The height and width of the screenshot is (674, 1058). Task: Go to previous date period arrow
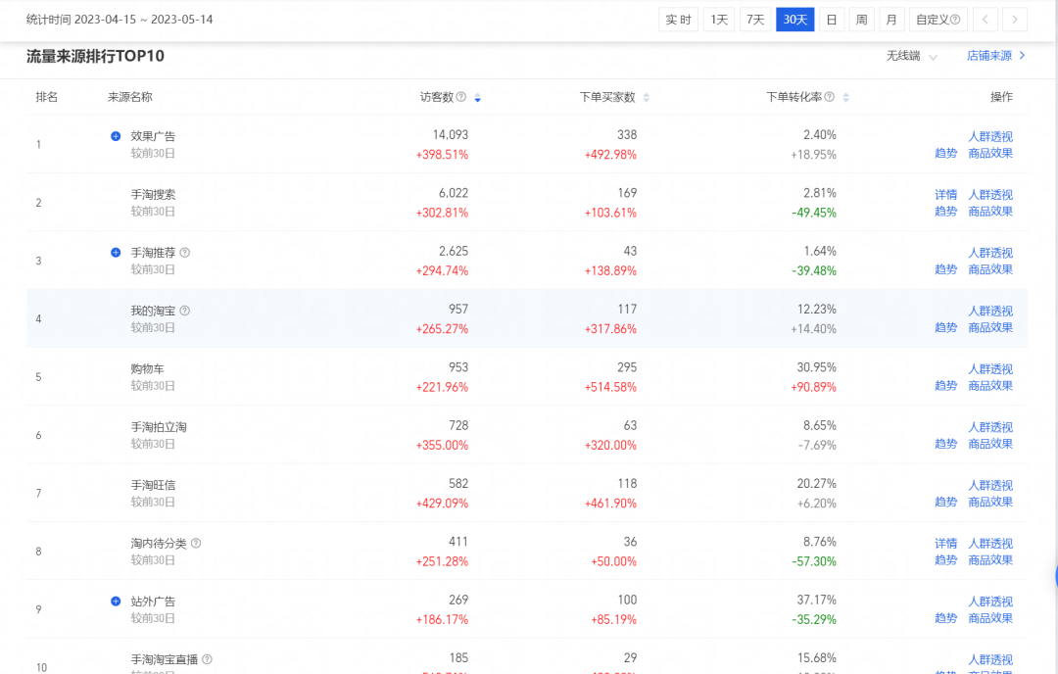tap(986, 20)
